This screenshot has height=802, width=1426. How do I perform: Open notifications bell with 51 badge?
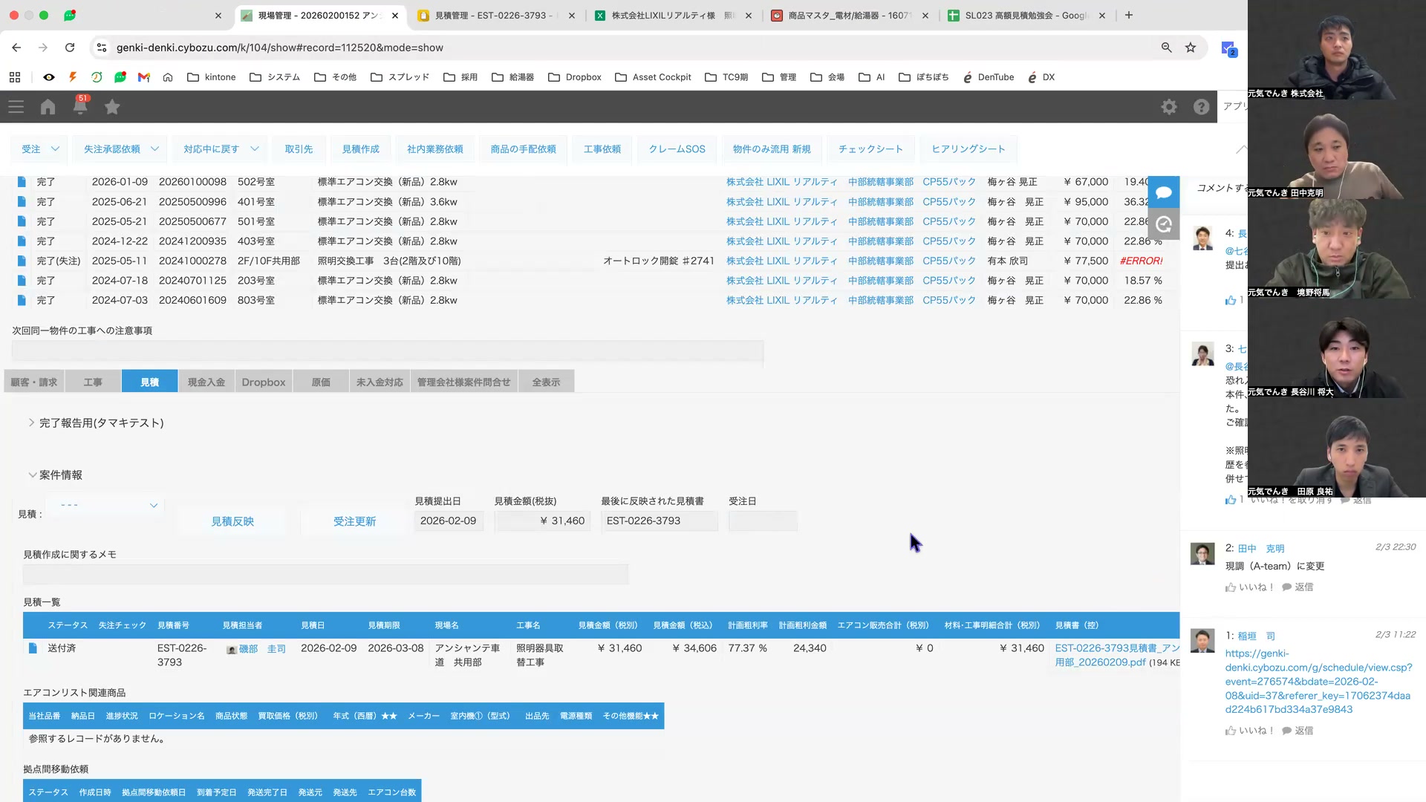tap(80, 105)
